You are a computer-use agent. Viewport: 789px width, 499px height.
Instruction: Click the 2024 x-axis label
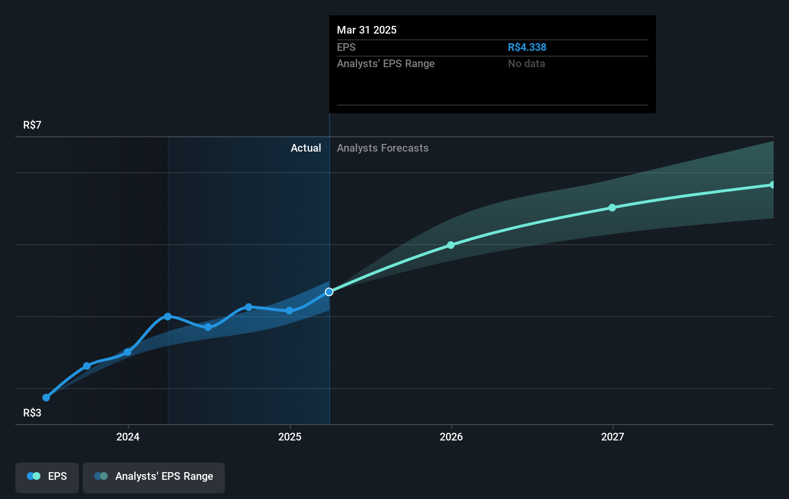click(x=128, y=437)
